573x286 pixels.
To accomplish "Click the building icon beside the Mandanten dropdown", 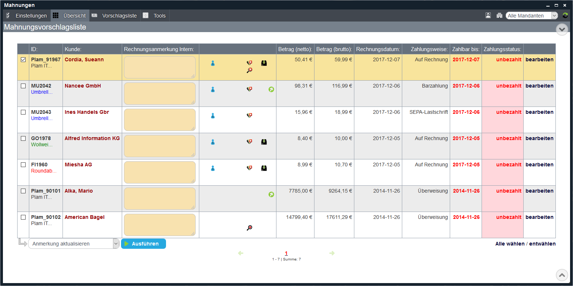I will click(499, 15).
